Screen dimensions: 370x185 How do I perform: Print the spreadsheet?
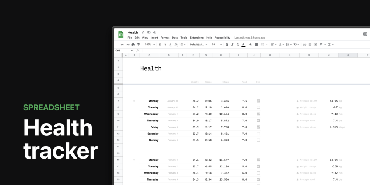tap(133, 45)
